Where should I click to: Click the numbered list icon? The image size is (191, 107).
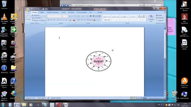[x=83, y=16]
